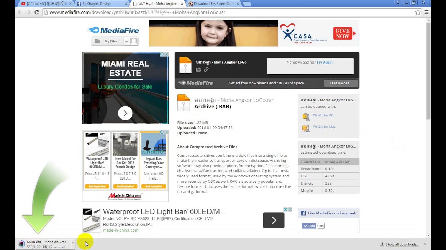Viewport: 446px width, 250px height.
Task: Click the About Compressed Archive Files heading
Action: tap(207, 147)
